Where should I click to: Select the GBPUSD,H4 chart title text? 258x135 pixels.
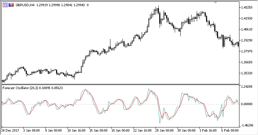coord(25,5)
